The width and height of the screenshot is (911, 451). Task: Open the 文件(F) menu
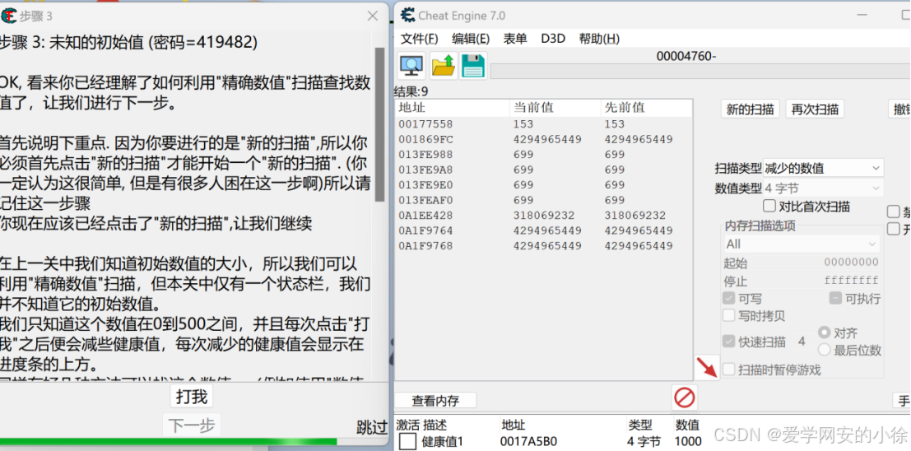click(x=420, y=39)
